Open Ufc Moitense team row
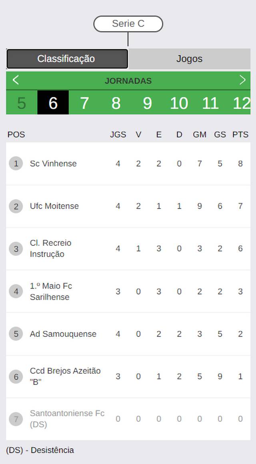The image size is (256, 464). point(128,206)
